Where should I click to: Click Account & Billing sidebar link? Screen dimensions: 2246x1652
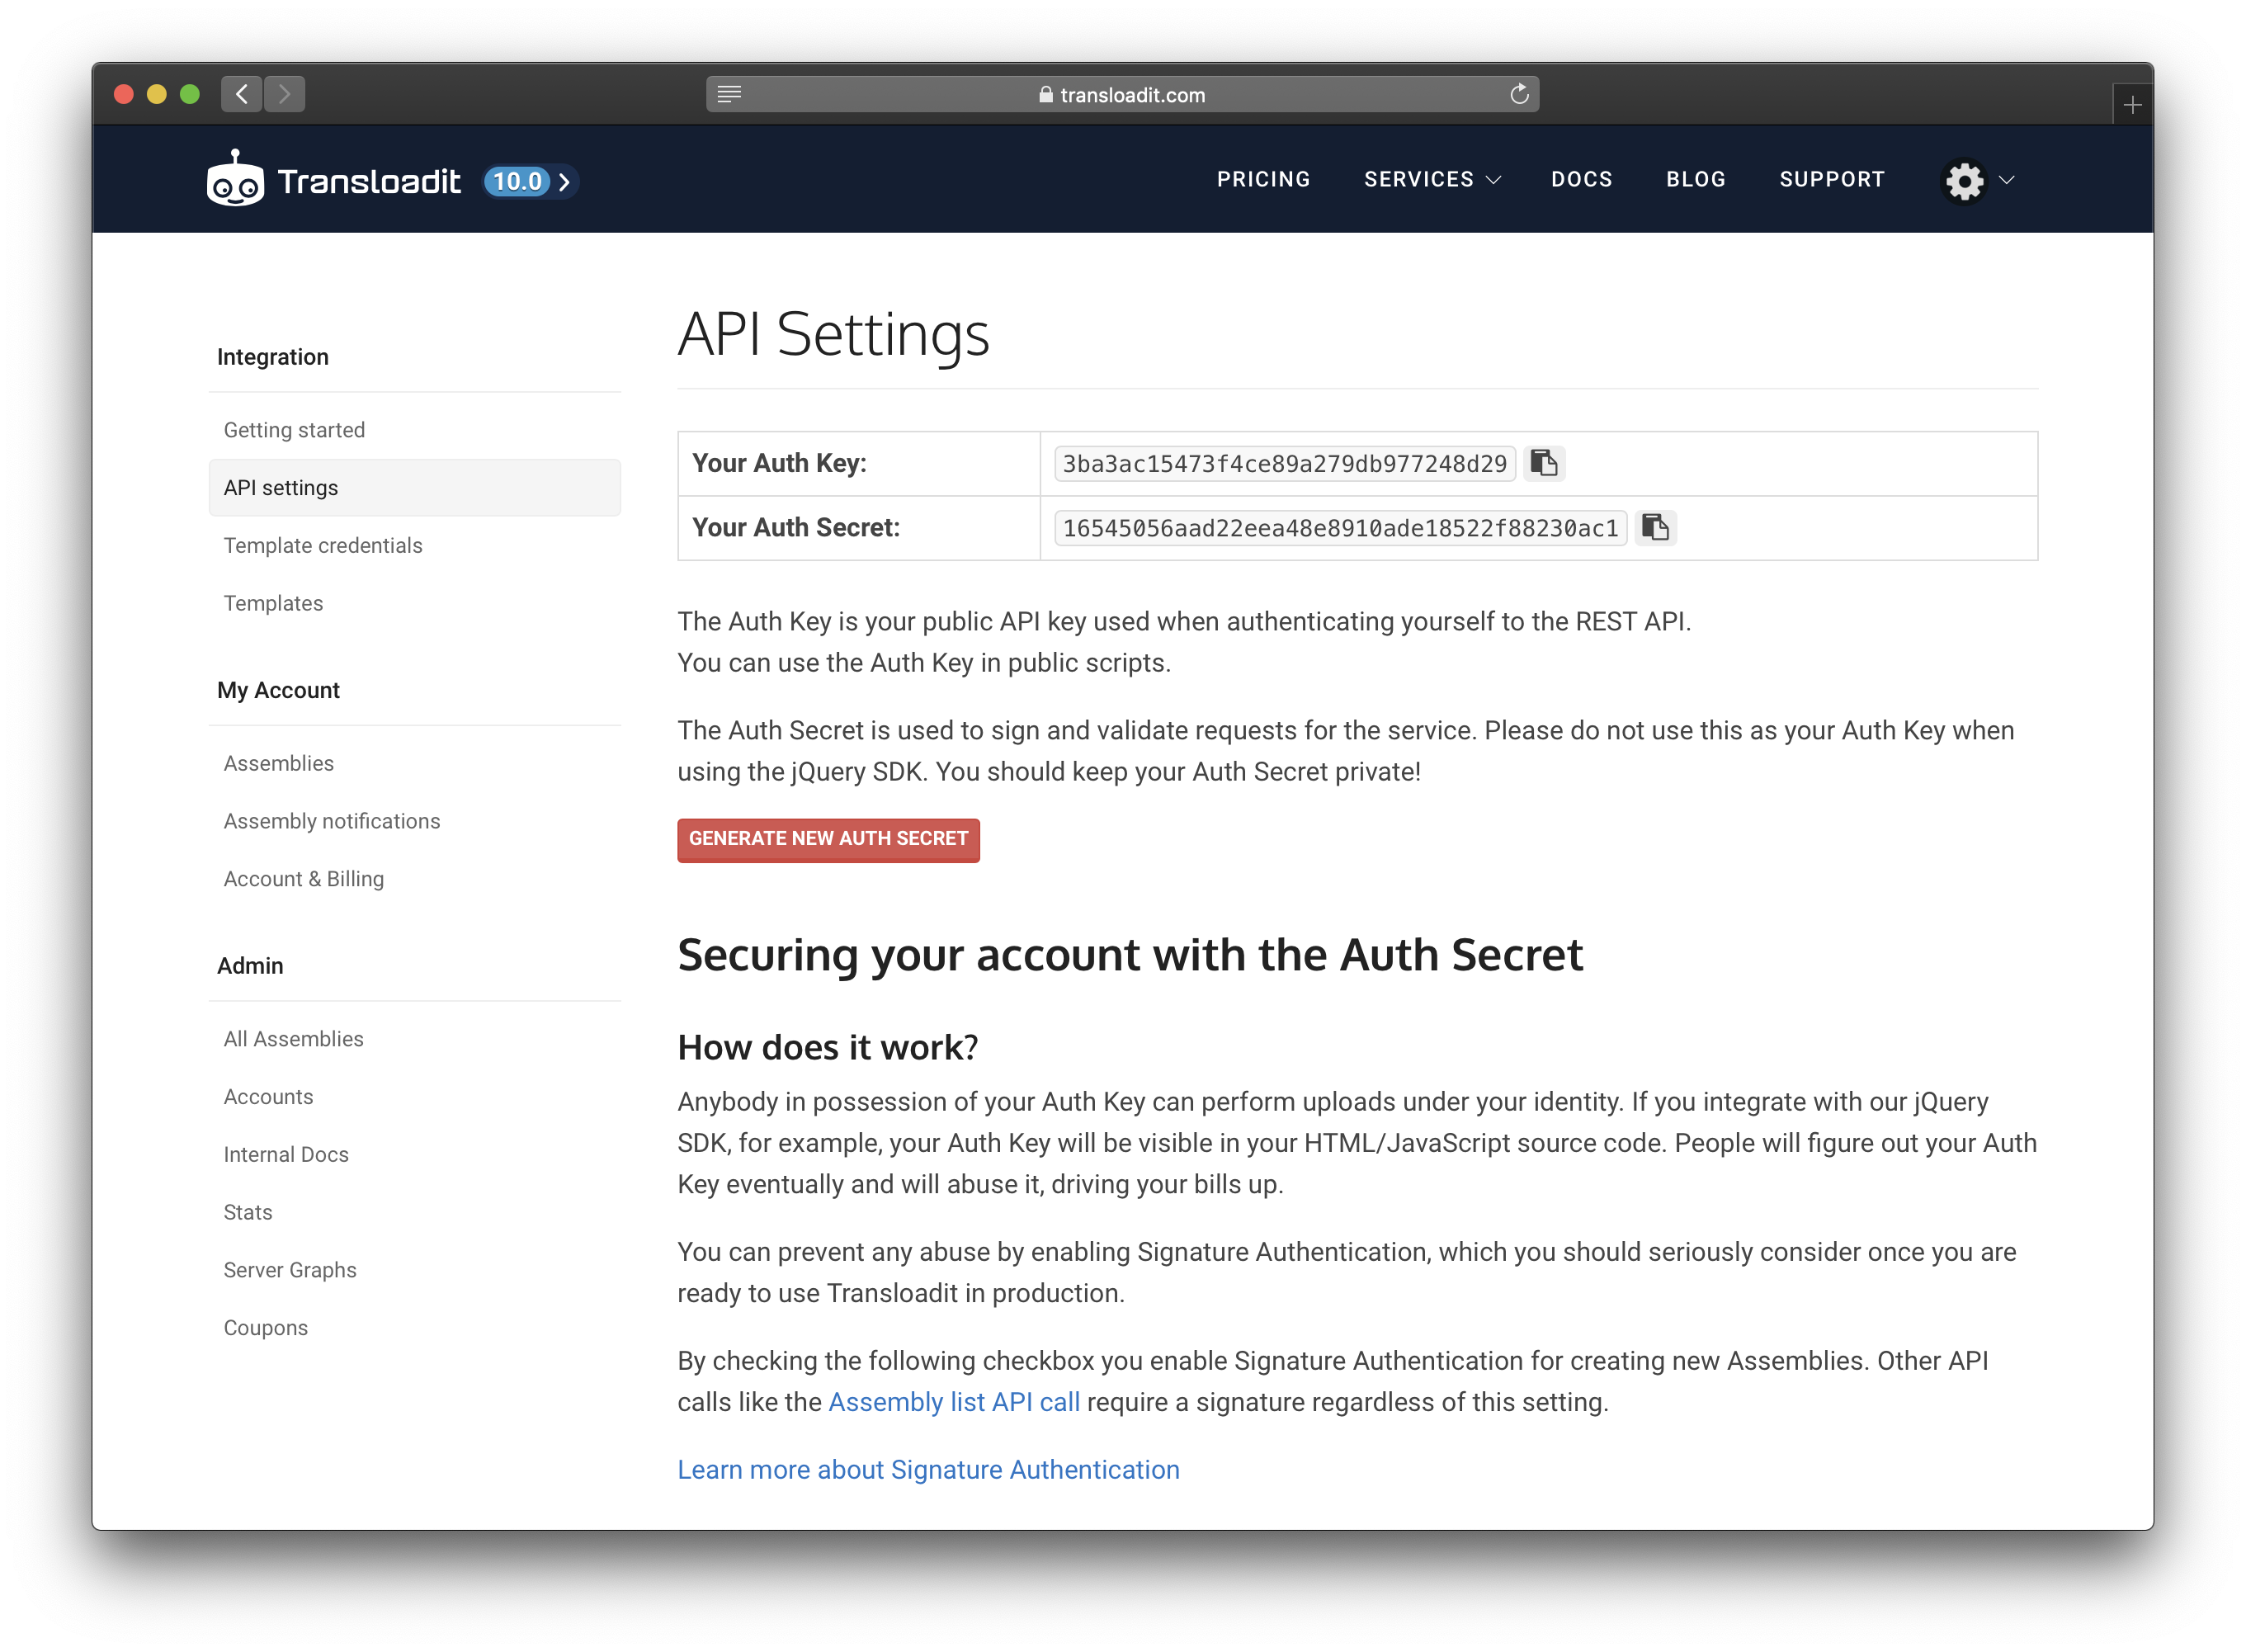(x=304, y=877)
